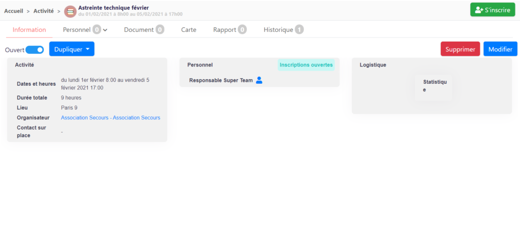The height and width of the screenshot is (228, 520).
Task: Switch to the Carte tab
Action: [x=189, y=30]
